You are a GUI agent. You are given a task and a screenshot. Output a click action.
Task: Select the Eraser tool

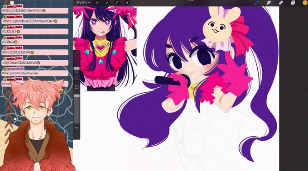point(281,3)
